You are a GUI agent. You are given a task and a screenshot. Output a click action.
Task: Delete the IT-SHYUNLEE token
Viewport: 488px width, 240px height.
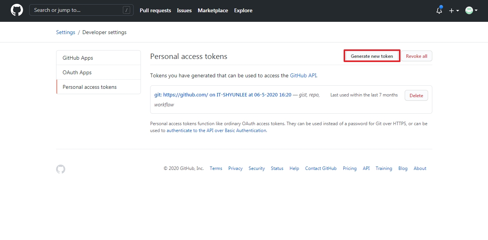click(416, 95)
